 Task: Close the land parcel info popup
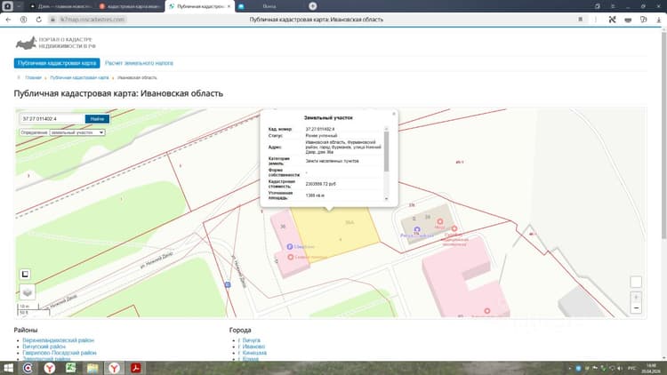394,114
